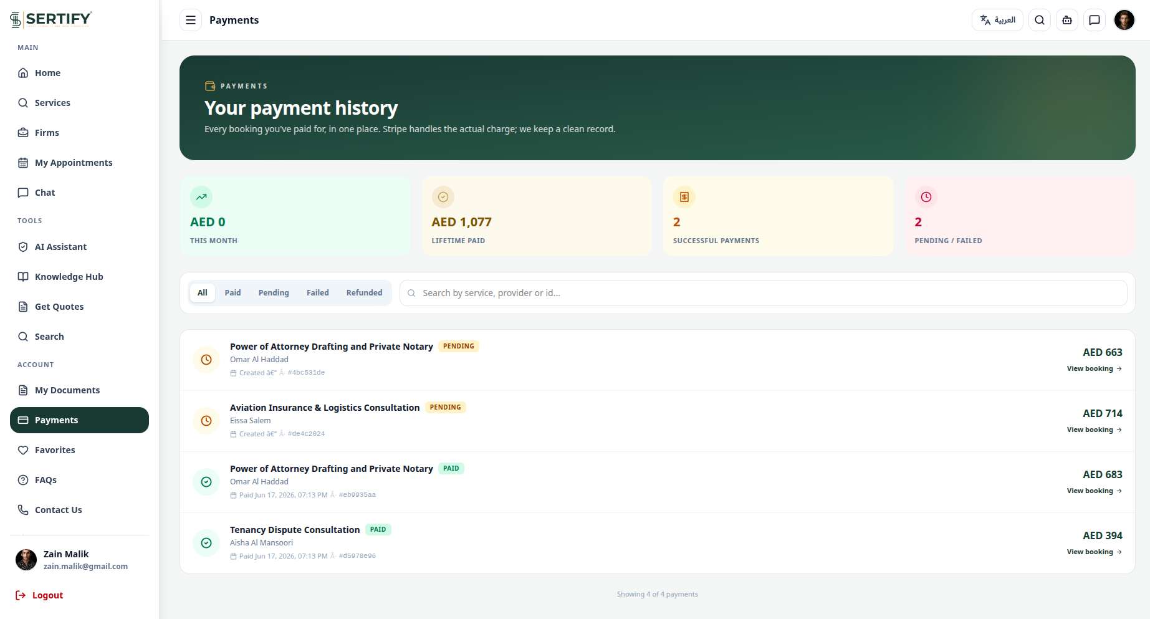Click the receipt icon on Successful Payments card
The width and height of the screenshot is (1150, 619).
pos(684,197)
